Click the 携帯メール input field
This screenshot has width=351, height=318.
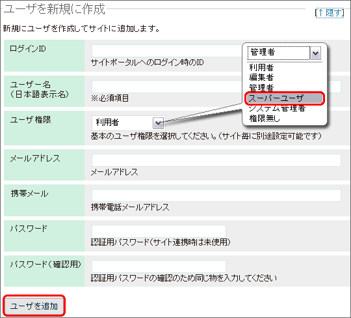pyautogui.click(x=216, y=195)
